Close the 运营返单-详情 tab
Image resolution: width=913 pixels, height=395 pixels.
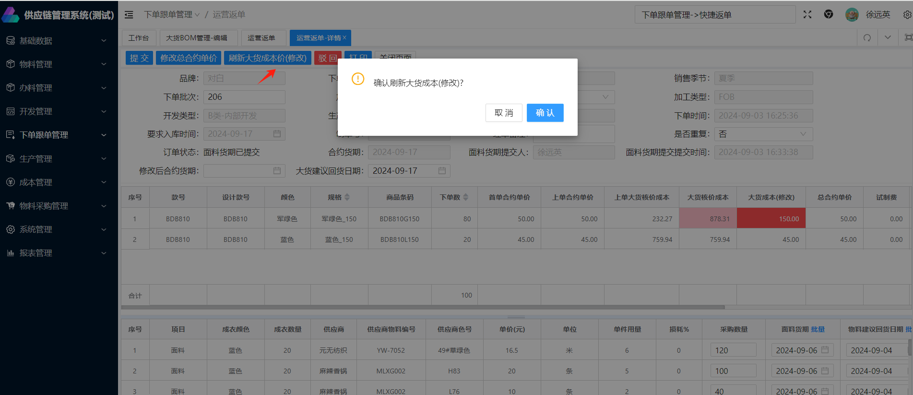tap(344, 37)
